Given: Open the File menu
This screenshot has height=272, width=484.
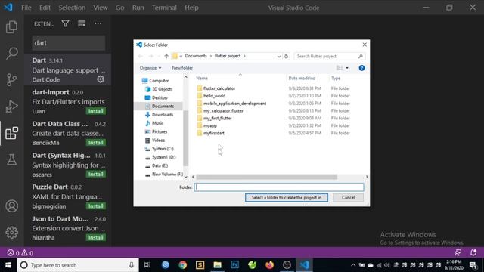Looking at the screenshot, I should coord(26,8).
